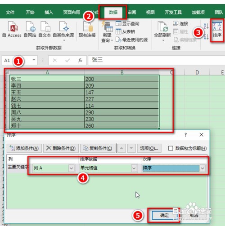The width and height of the screenshot is (225, 226).
Task: Open New Query (新建查询) dropdown
Action: click(x=107, y=32)
